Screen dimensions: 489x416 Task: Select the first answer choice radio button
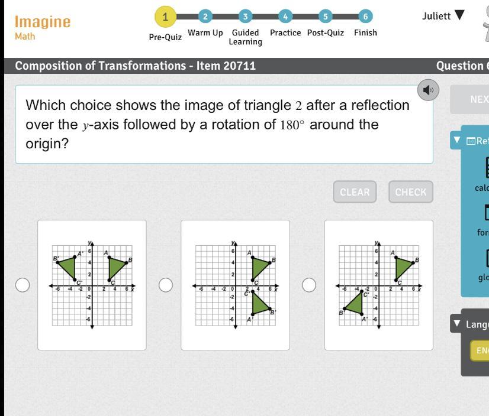(x=22, y=285)
